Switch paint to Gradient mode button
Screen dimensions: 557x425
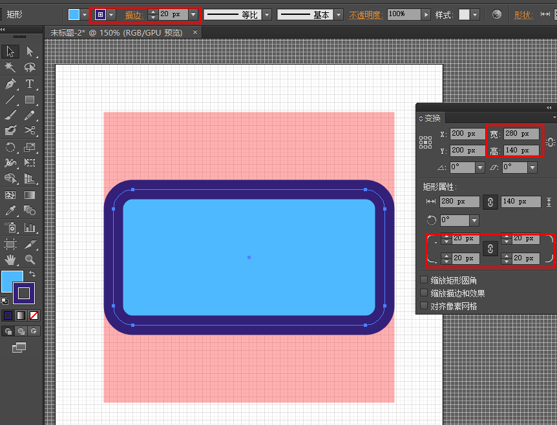point(21,315)
